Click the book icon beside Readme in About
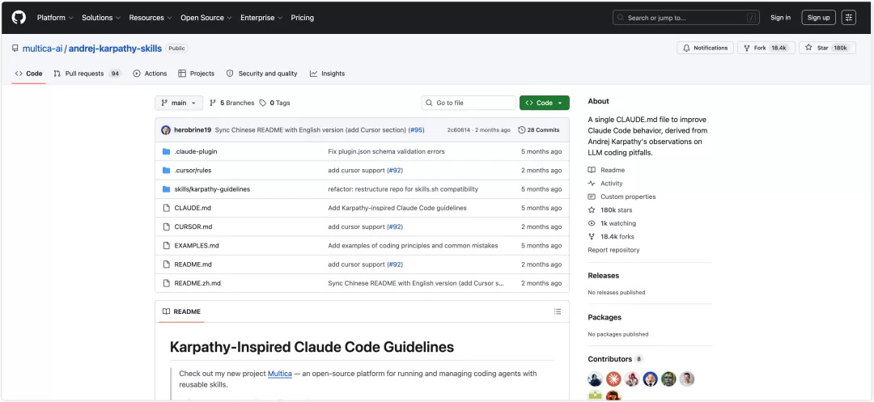The width and height of the screenshot is (874, 402). pyautogui.click(x=592, y=171)
